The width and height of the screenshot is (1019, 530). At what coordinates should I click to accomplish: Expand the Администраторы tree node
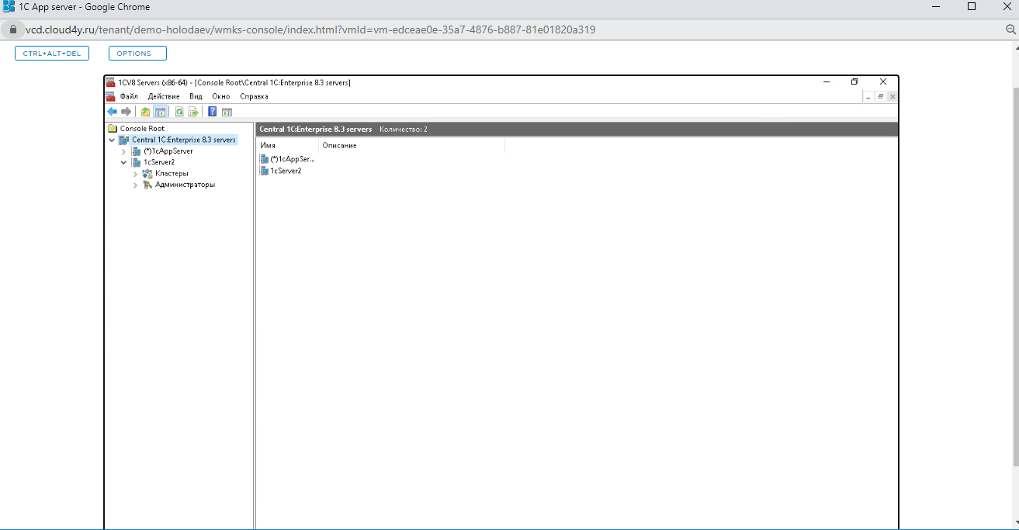[135, 185]
